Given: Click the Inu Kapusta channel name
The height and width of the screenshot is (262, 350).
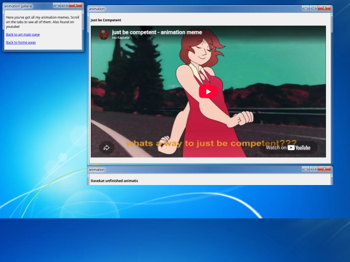Looking at the screenshot, I should click(121, 38).
